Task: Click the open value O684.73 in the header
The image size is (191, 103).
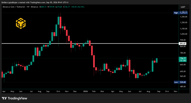Action: point(43,7)
